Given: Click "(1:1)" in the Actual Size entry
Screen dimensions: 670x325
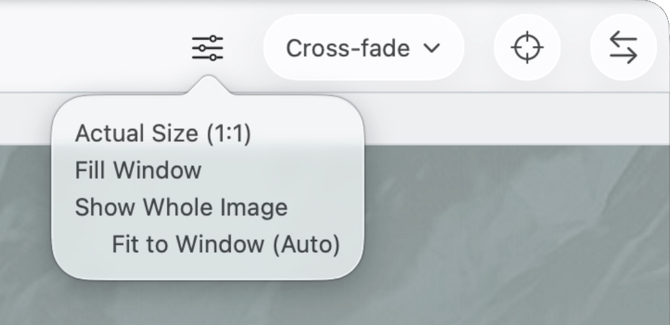Looking at the screenshot, I should [x=228, y=133].
